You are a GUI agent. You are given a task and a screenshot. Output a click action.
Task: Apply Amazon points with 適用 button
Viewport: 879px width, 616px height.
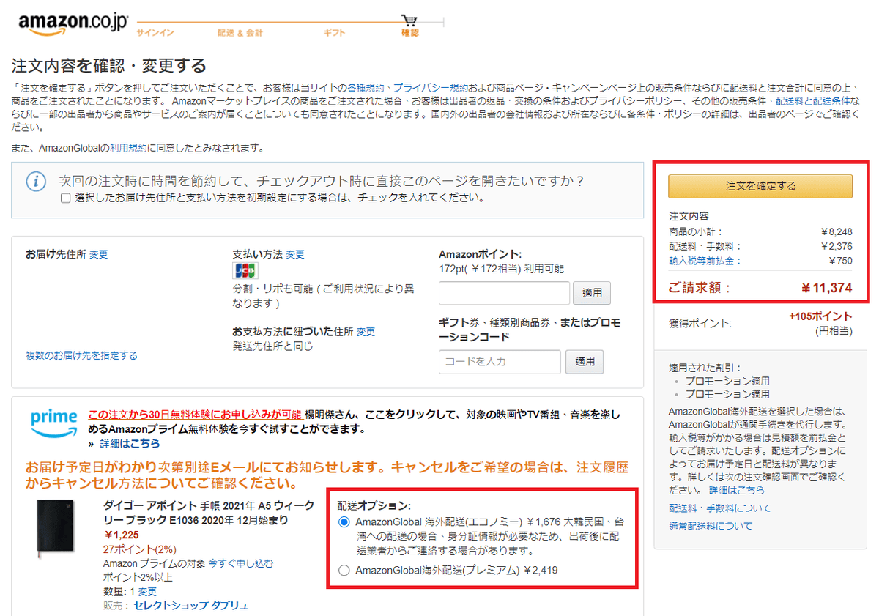click(x=592, y=293)
